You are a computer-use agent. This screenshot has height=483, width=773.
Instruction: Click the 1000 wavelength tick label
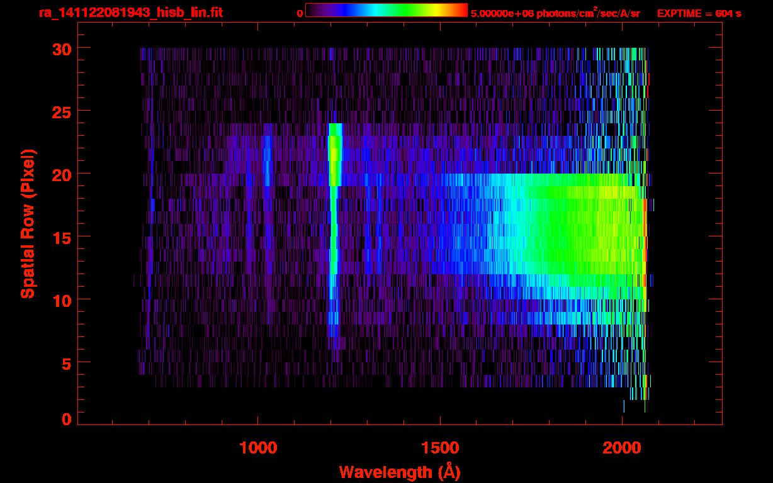(x=257, y=447)
